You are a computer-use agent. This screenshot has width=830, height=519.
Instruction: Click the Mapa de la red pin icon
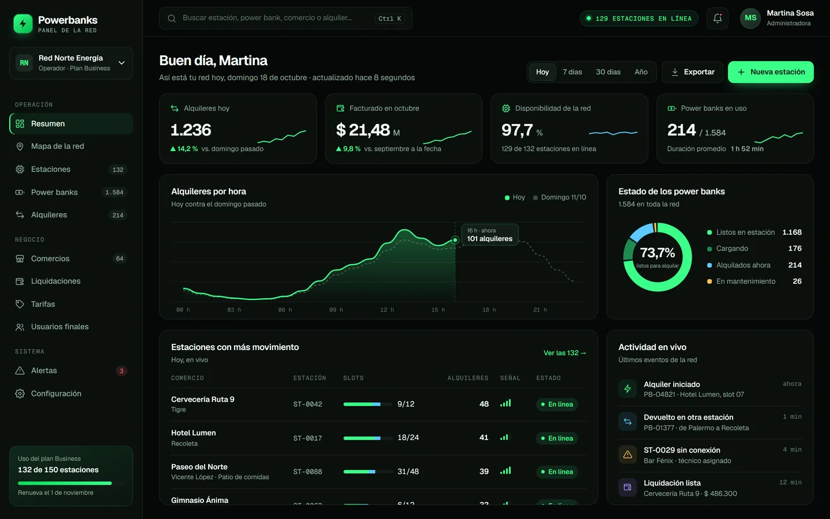point(20,146)
